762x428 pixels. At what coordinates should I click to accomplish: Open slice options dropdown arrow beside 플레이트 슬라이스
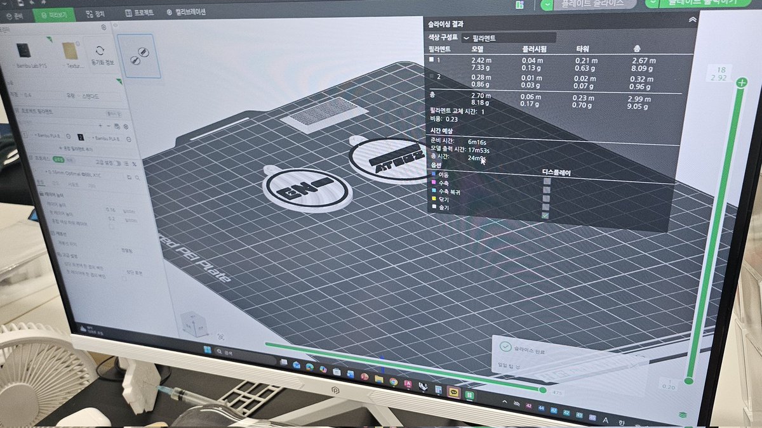point(547,4)
